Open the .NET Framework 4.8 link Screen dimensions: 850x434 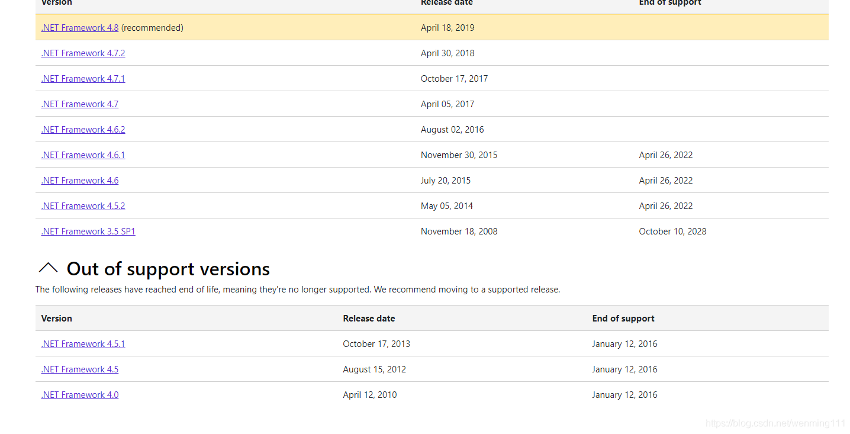[x=80, y=28]
